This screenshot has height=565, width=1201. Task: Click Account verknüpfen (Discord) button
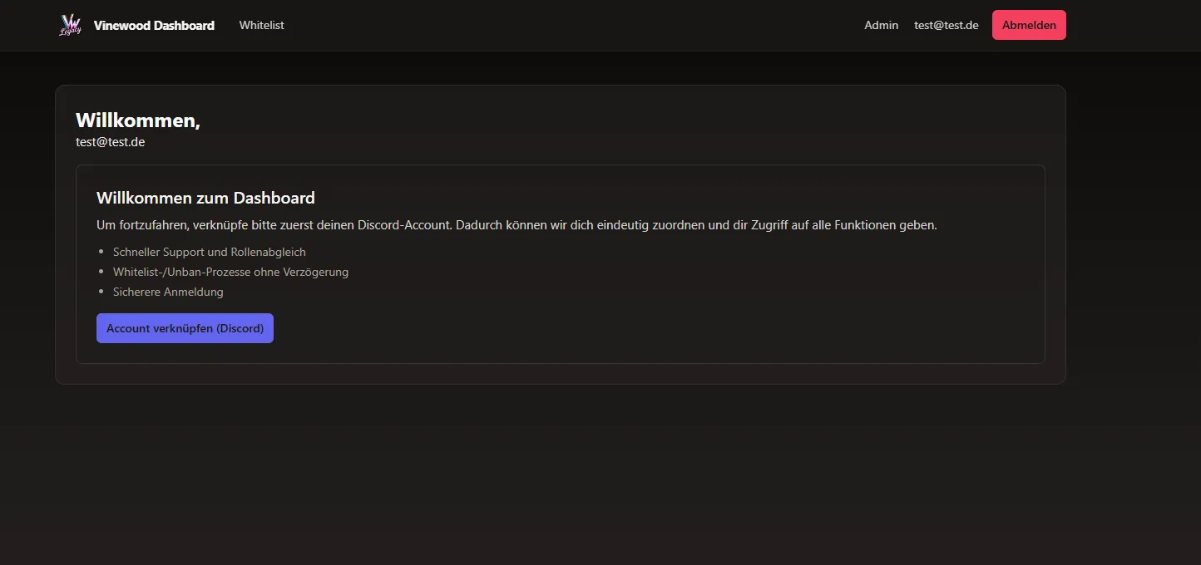click(185, 328)
